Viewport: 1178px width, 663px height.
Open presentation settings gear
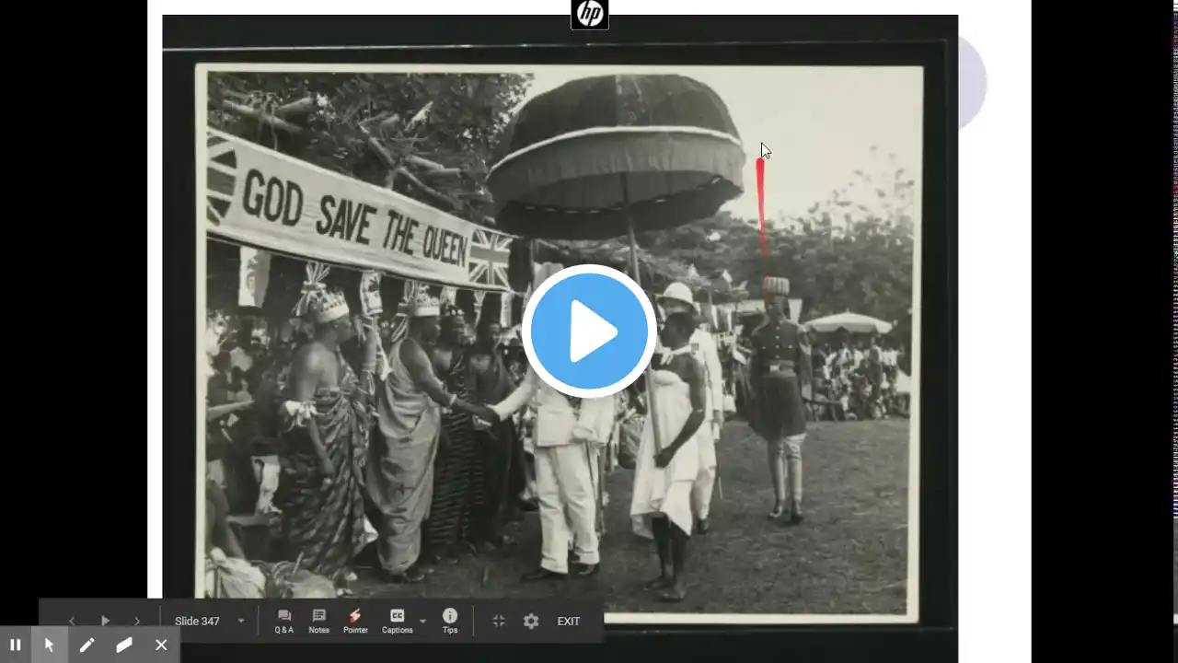[531, 622]
